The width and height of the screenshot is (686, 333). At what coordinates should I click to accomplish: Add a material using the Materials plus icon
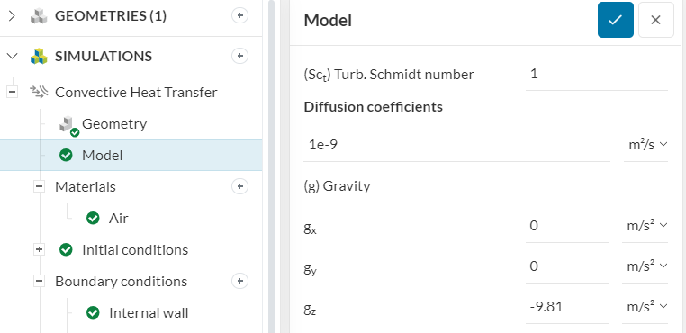tap(239, 187)
